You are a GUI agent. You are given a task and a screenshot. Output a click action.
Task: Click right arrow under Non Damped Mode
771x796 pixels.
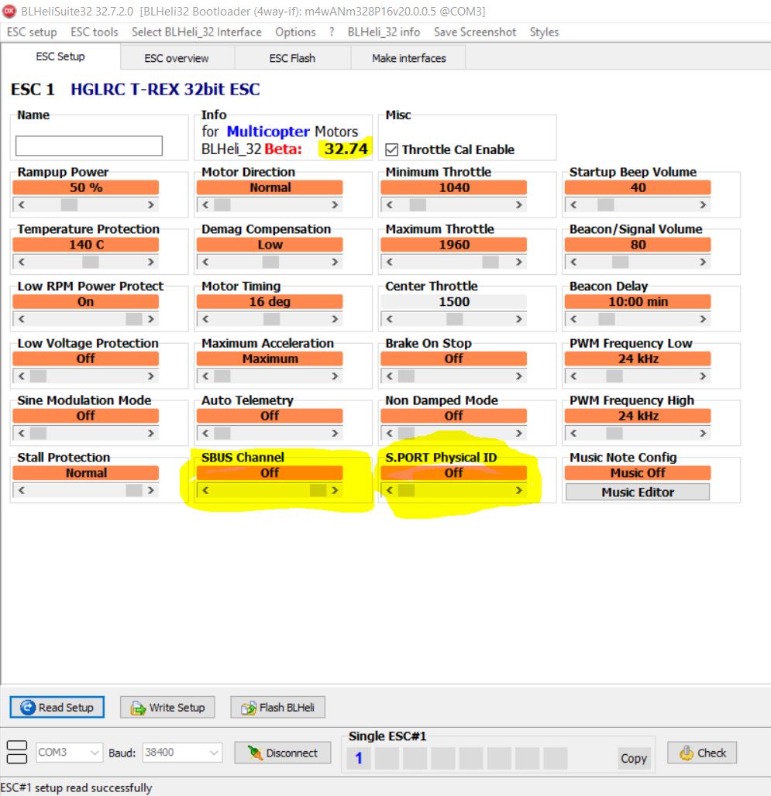pos(518,434)
